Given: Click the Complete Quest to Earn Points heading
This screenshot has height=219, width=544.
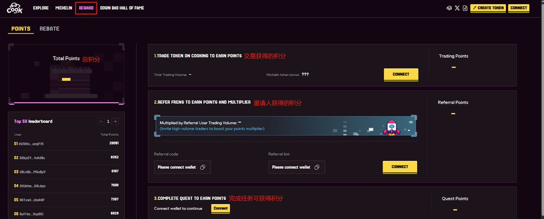Looking at the screenshot, I should point(190,198).
